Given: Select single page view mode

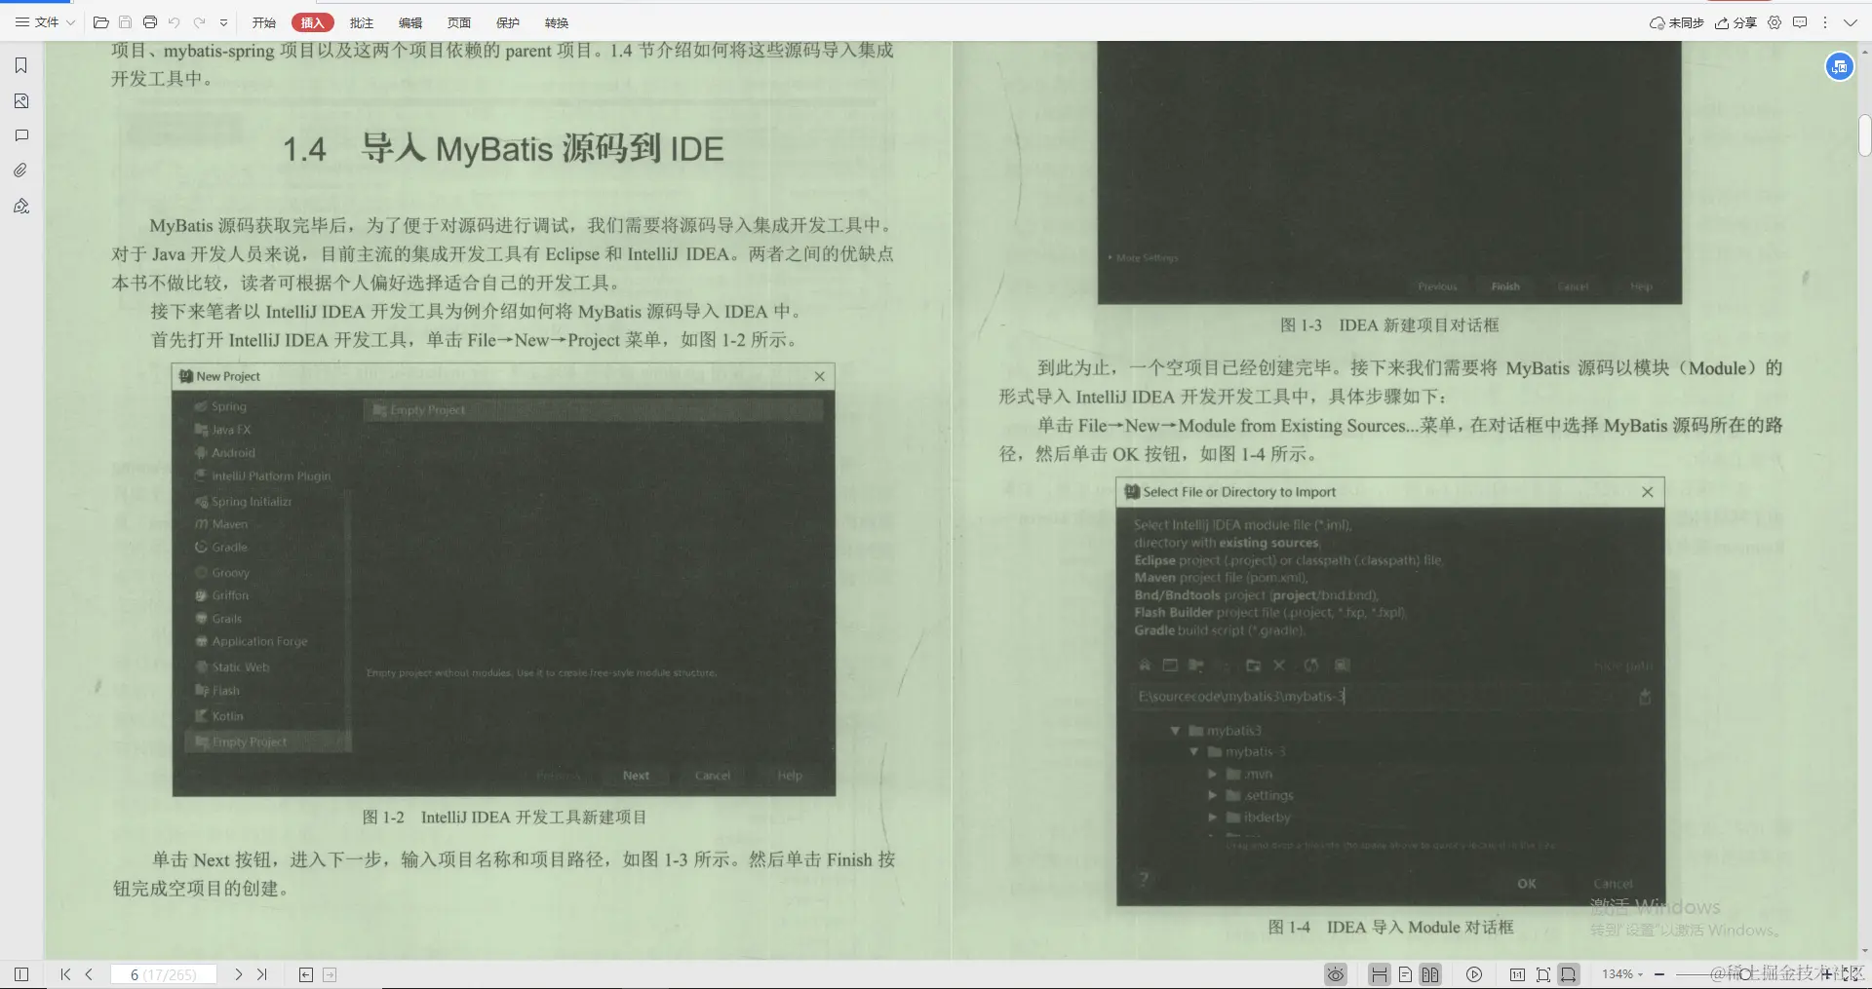Looking at the screenshot, I should tap(1405, 974).
